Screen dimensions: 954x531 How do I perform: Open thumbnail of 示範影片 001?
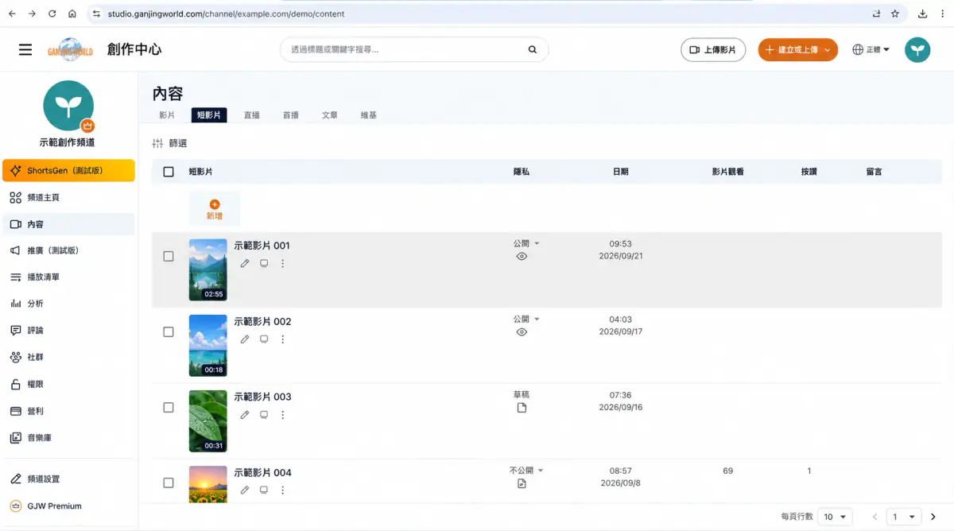(x=208, y=270)
